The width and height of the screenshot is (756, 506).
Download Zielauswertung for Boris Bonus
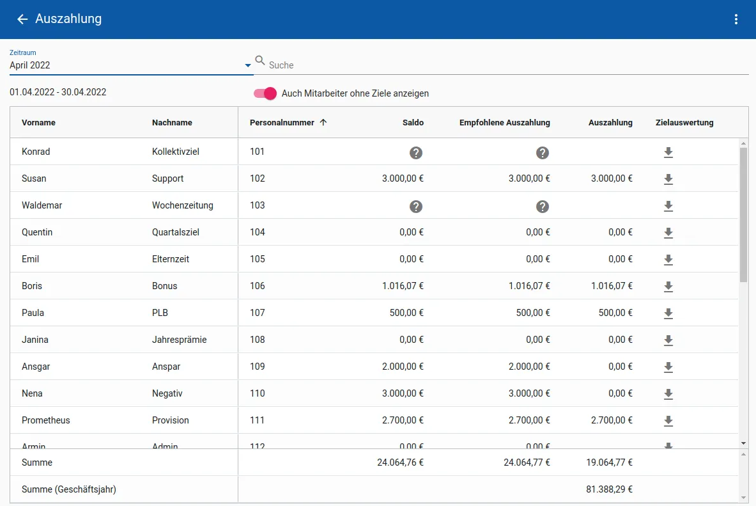coord(668,287)
